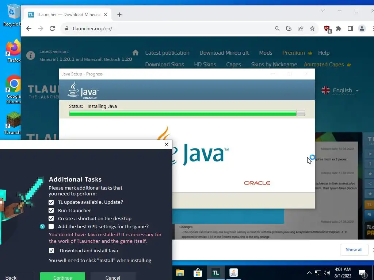The image size is (374, 280).
Task: Open 'Latest publication' menu item
Action: click(x=167, y=53)
